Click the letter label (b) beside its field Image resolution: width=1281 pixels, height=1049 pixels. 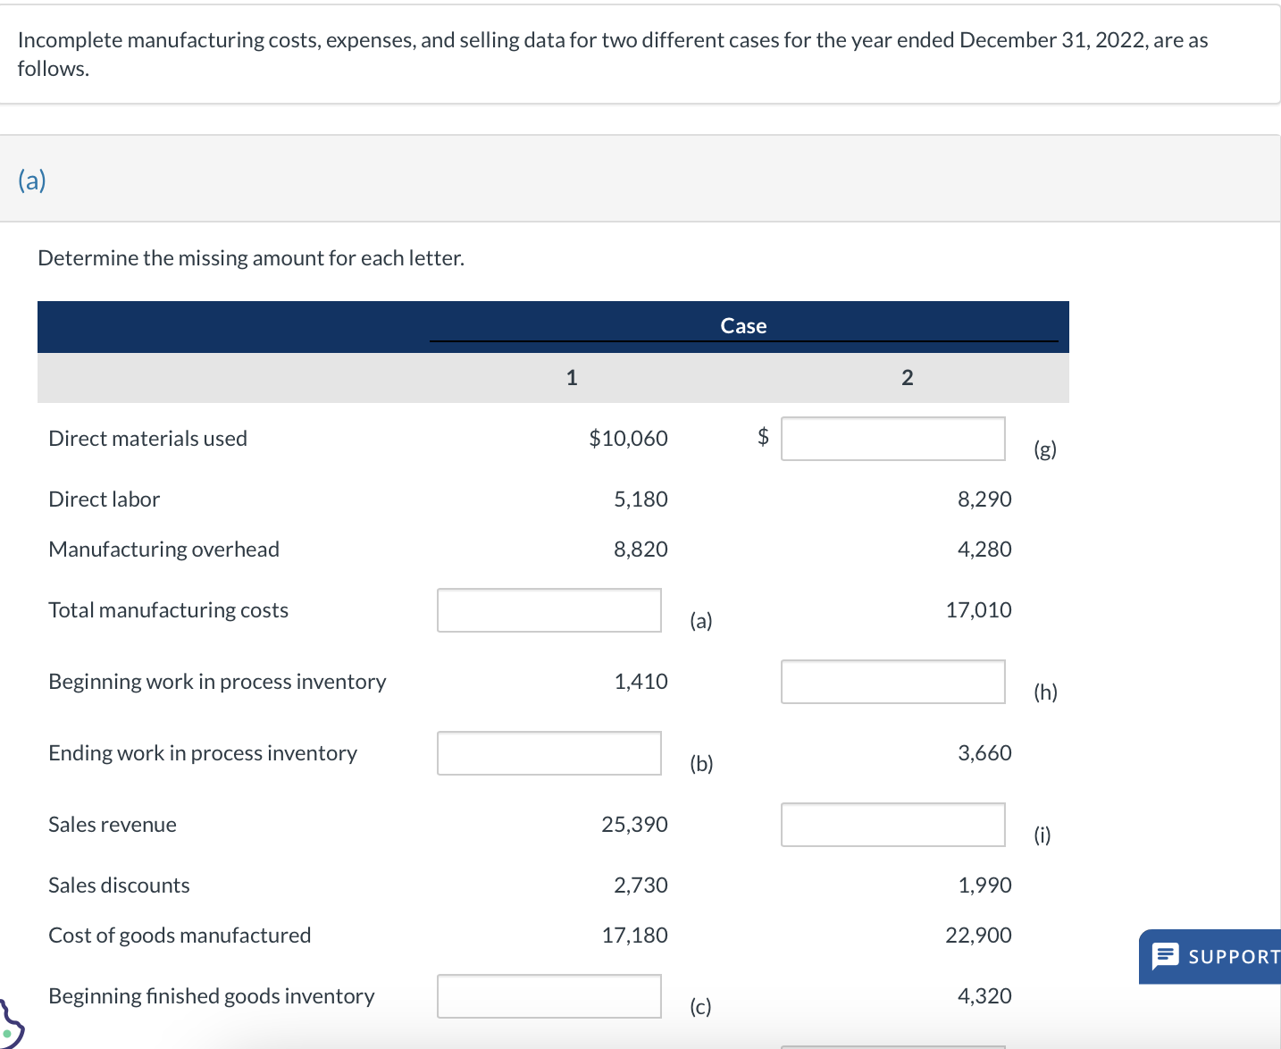[702, 762]
